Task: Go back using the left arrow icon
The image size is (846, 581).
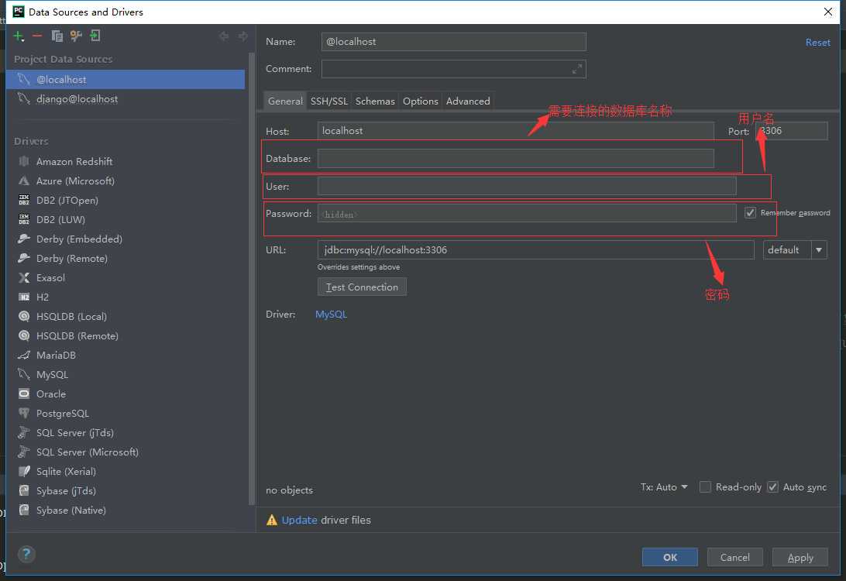Action: point(224,36)
